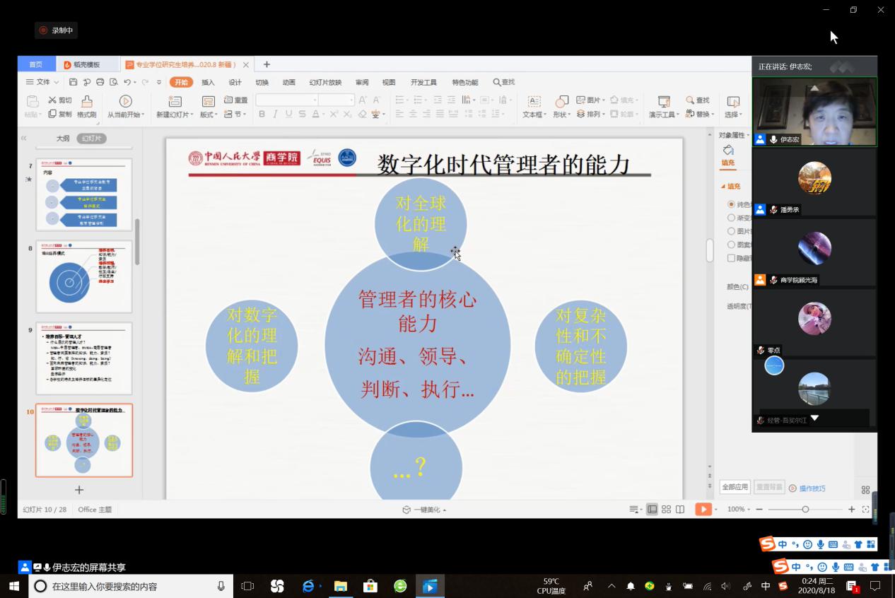895x598 pixels.
Task: Tick the 隐藏 hide background checkbox
Action: (731, 258)
